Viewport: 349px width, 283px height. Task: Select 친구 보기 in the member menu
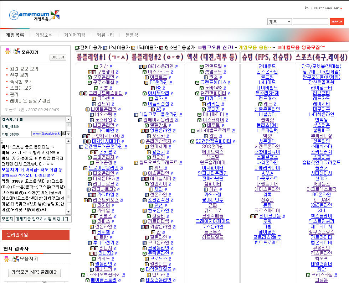[x=19, y=75]
